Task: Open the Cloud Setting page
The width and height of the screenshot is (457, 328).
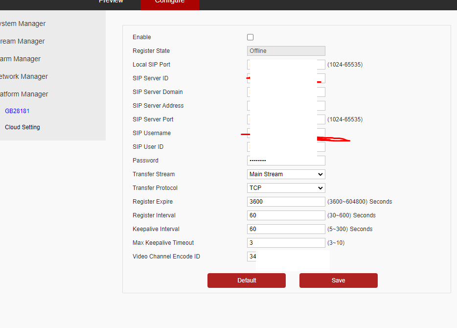Action: tap(23, 127)
